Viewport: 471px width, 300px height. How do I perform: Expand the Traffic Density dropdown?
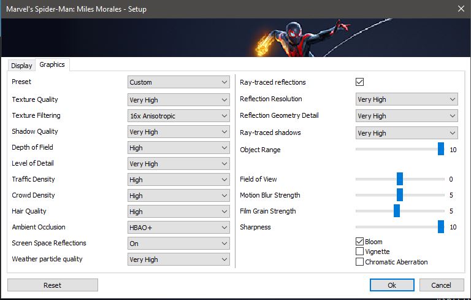coord(178,180)
